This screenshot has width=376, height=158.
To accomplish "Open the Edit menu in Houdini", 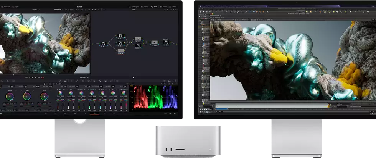I will click(x=213, y=6).
